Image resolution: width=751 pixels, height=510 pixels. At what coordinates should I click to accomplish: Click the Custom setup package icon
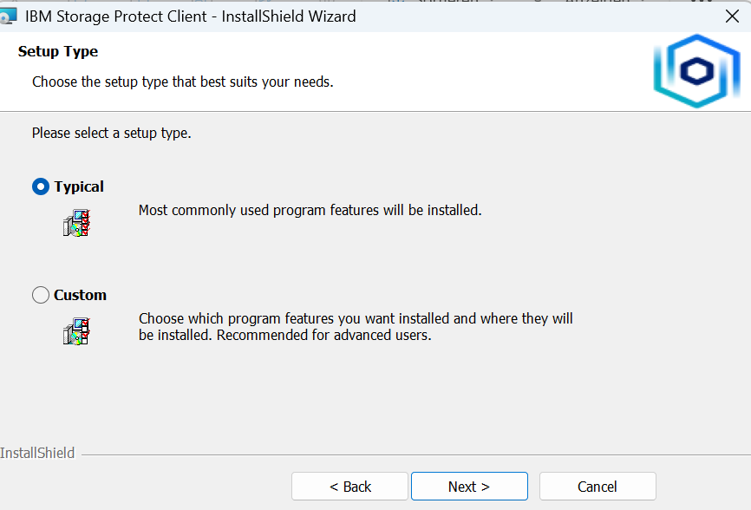tap(76, 330)
